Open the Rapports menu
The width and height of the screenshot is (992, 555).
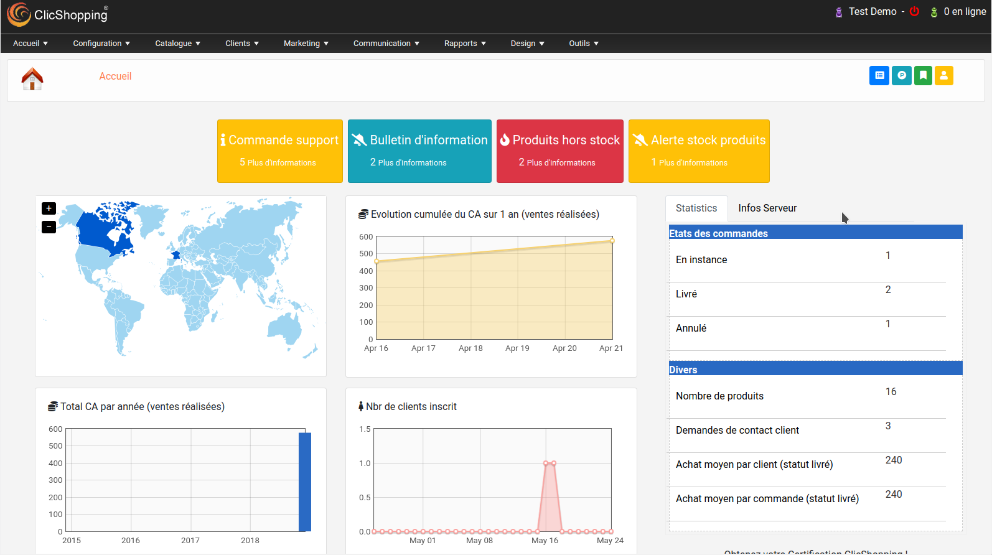pyautogui.click(x=465, y=44)
